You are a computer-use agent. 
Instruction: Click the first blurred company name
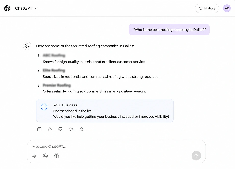click(54, 55)
